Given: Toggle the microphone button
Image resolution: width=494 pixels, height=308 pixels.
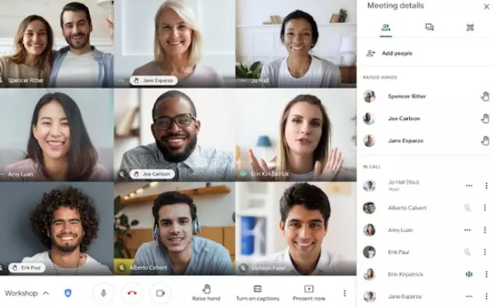Looking at the screenshot, I should pyautogui.click(x=104, y=294).
